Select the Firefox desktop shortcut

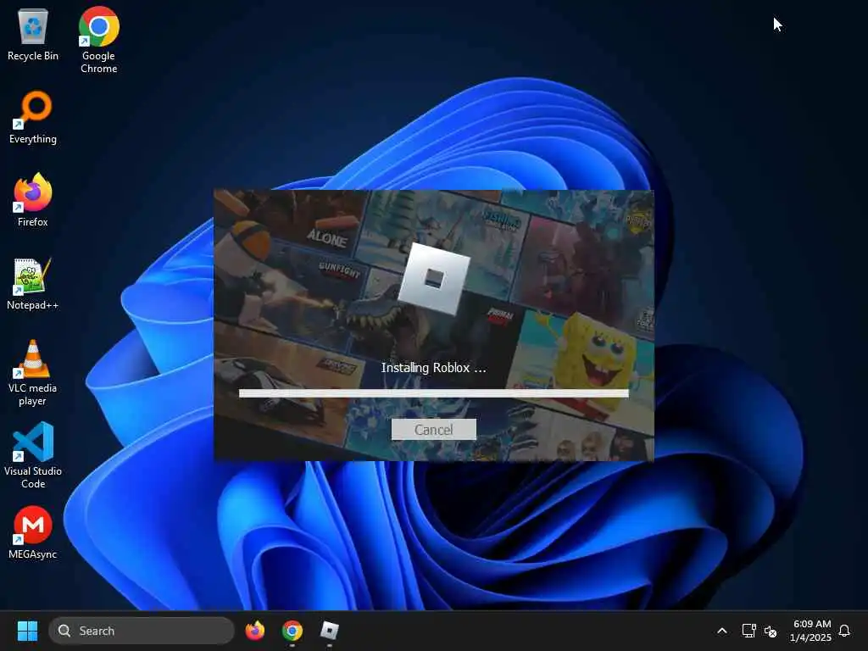pos(33,200)
